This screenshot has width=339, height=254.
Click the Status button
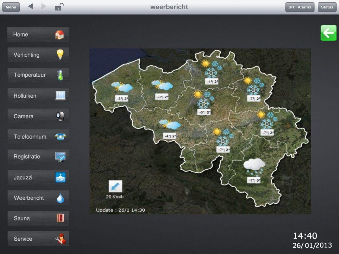327,7
